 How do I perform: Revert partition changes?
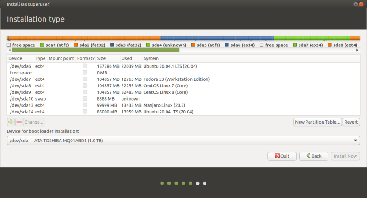point(351,122)
